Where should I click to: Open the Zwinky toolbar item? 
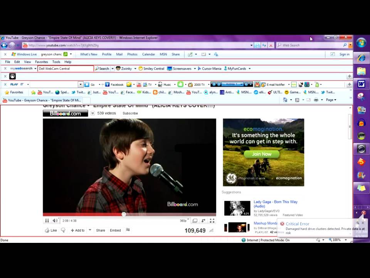(124, 69)
